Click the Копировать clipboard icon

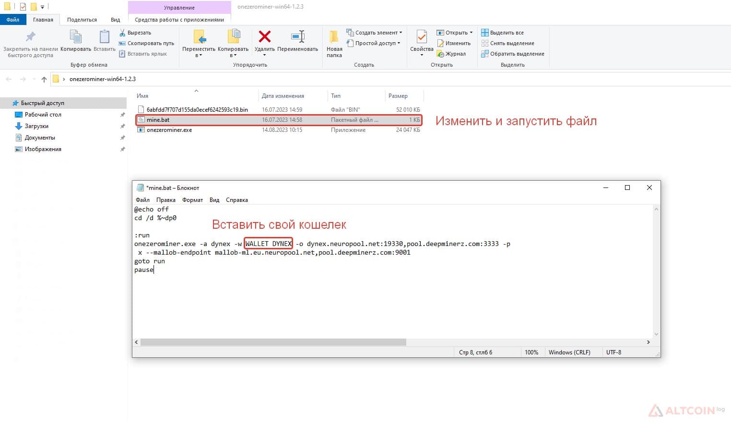76,41
